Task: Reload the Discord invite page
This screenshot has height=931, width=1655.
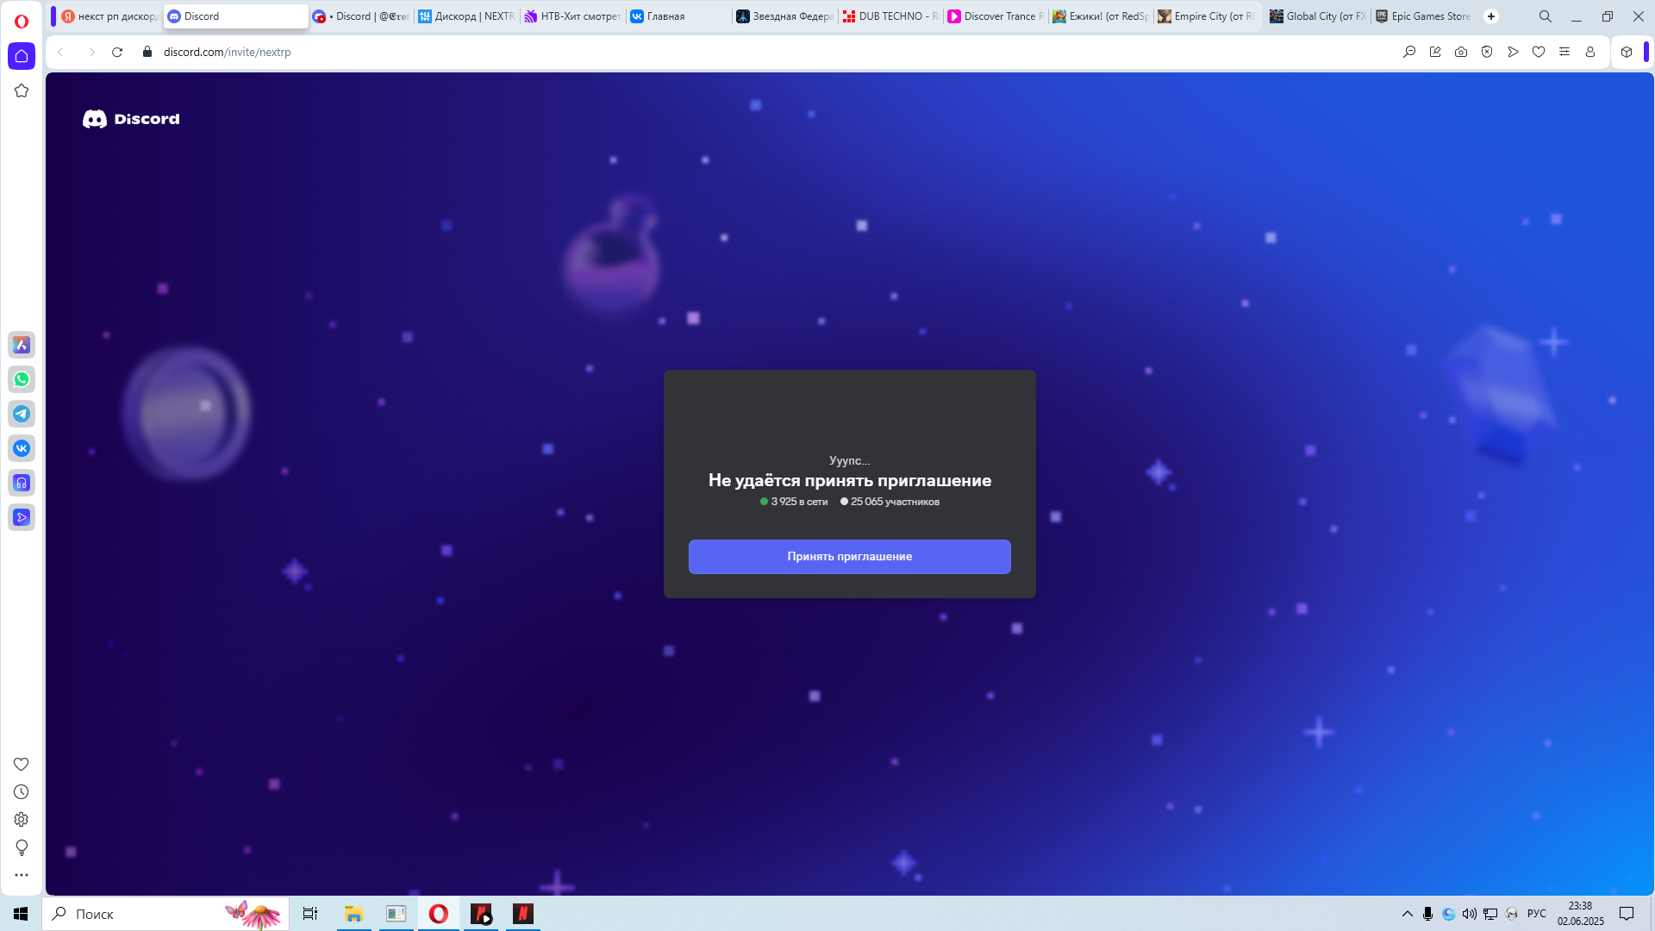Action: pyautogui.click(x=117, y=53)
